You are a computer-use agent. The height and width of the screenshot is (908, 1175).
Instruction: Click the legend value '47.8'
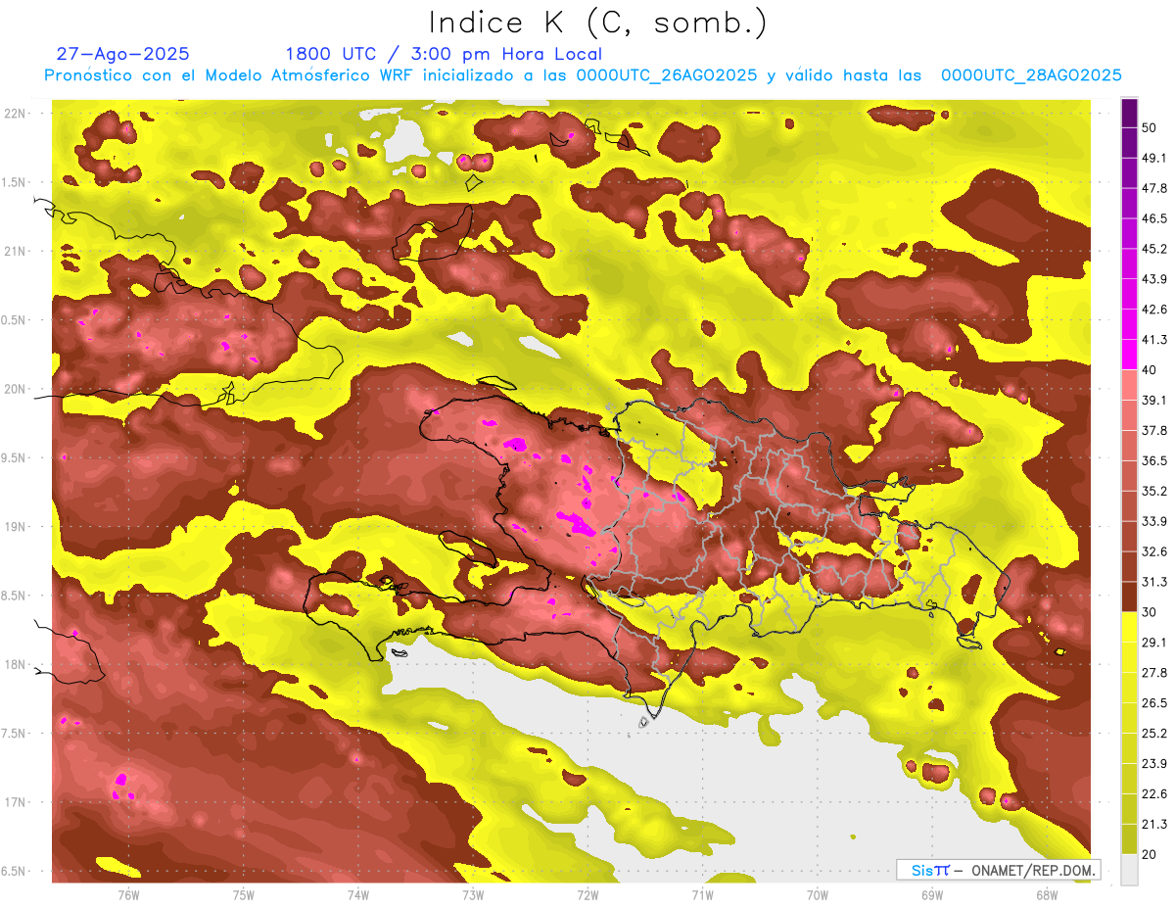tap(1154, 188)
